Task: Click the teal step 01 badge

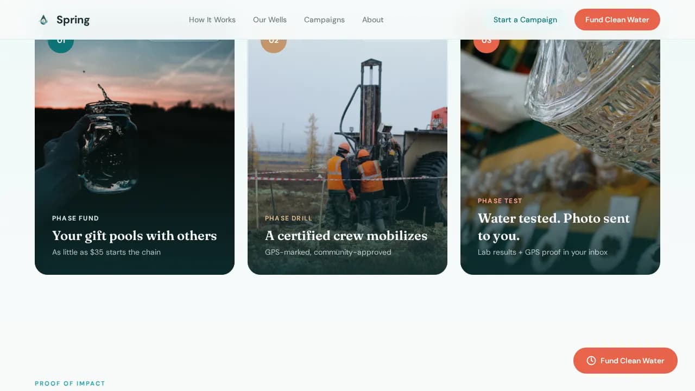Action: (61, 44)
